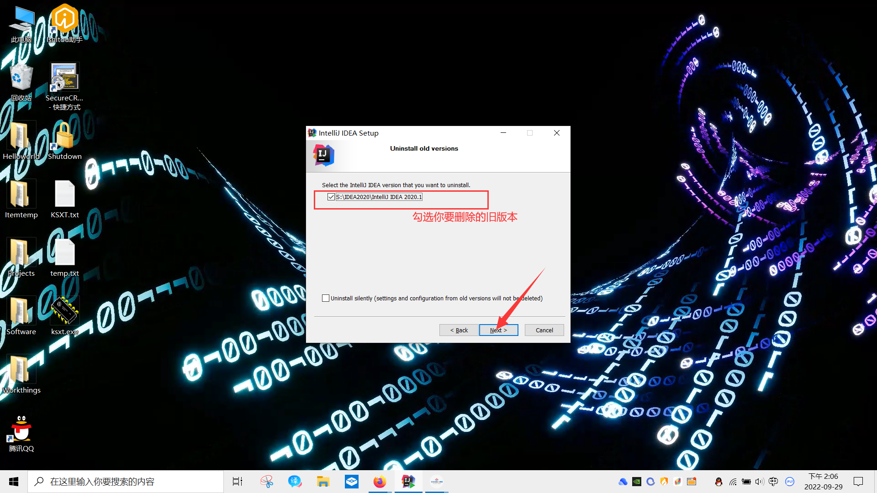Open the Task View button
This screenshot has width=877, height=493.
pos(238,482)
